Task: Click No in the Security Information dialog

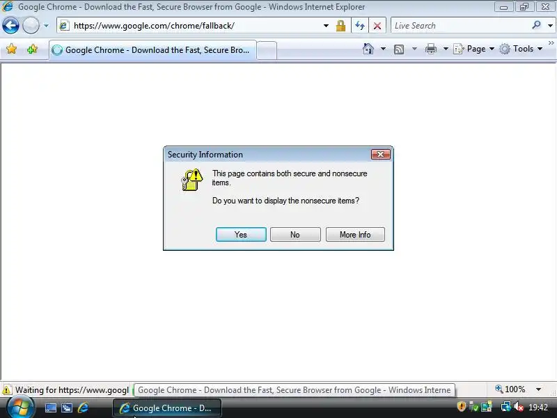Action: point(295,235)
